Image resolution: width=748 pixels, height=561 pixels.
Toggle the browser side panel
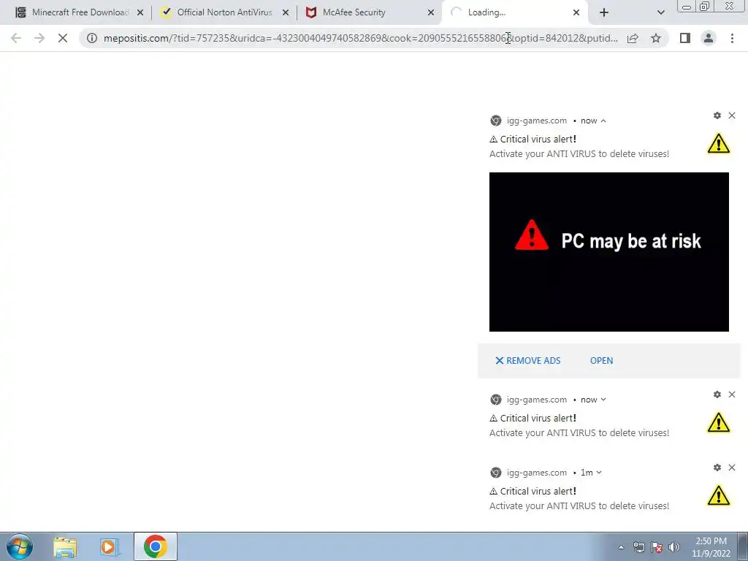click(x=685, y=38)
